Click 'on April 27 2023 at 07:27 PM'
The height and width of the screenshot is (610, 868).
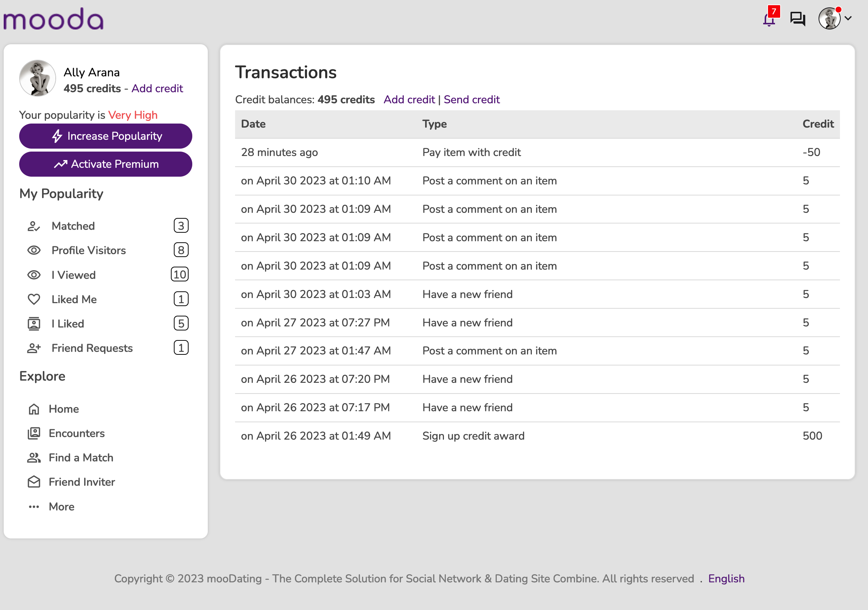[315, 323]
